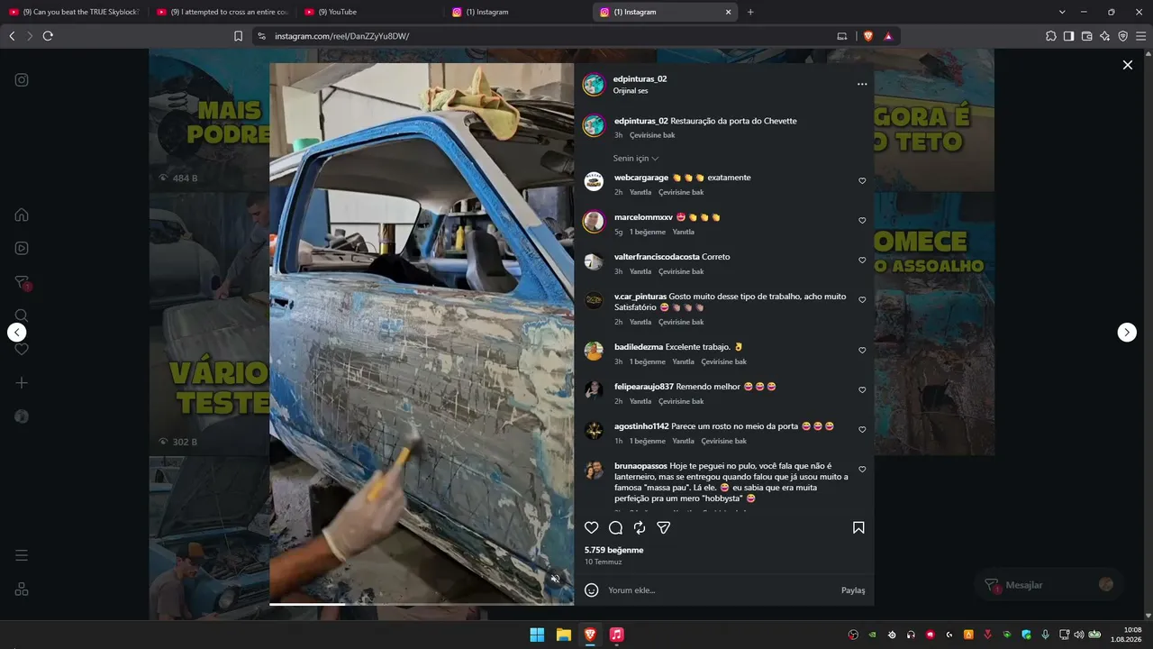Switch to the 'Can you beat the TRUE Skyblock' tab
The height and width of the screenshot is (649, 1153).
pos(74,12)
